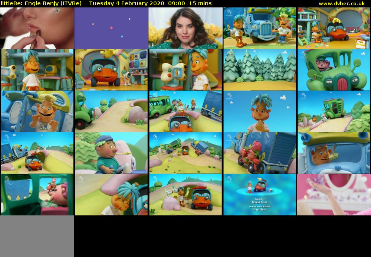371x257 pixels.
Task: Open thumbnail with 'directed by Lyndon Evans' credits
Action: tap(260, 195)
